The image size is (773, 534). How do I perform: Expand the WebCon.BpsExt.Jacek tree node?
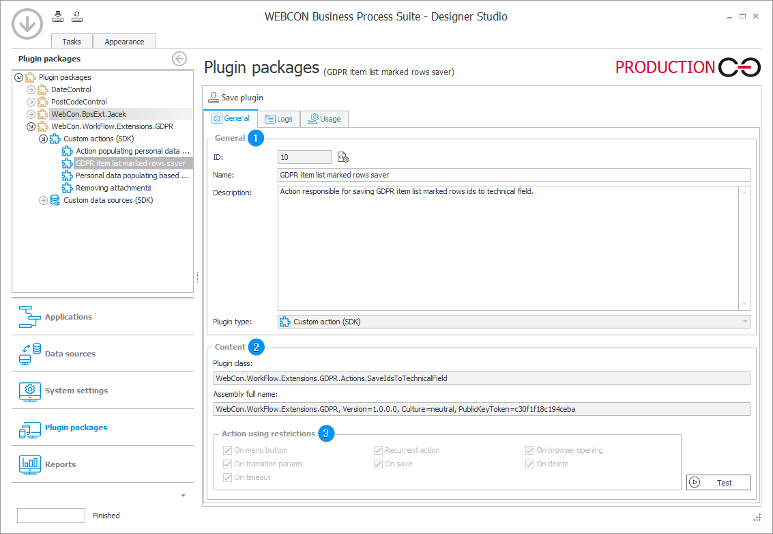(31, 114)
